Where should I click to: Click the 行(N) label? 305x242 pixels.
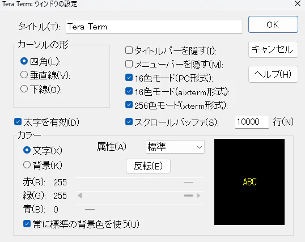[283, 122]
